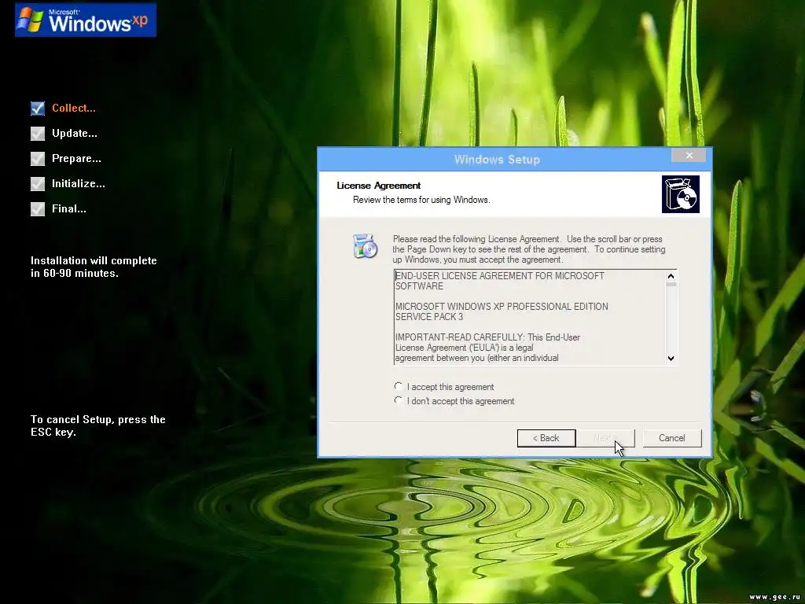The height and width of the screenshot is (604, 805).
Task: Choose "I don't accept this agreement" option
Action: tap(399, 400)
